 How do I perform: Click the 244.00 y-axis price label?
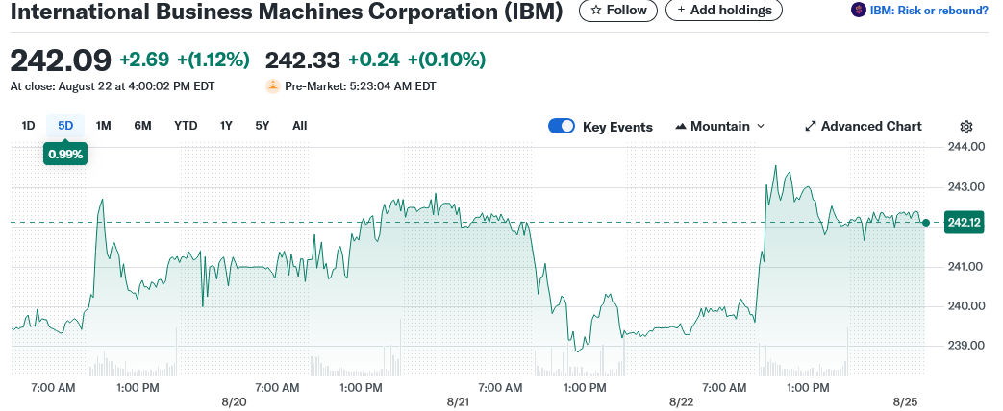[x=965, y=147]
